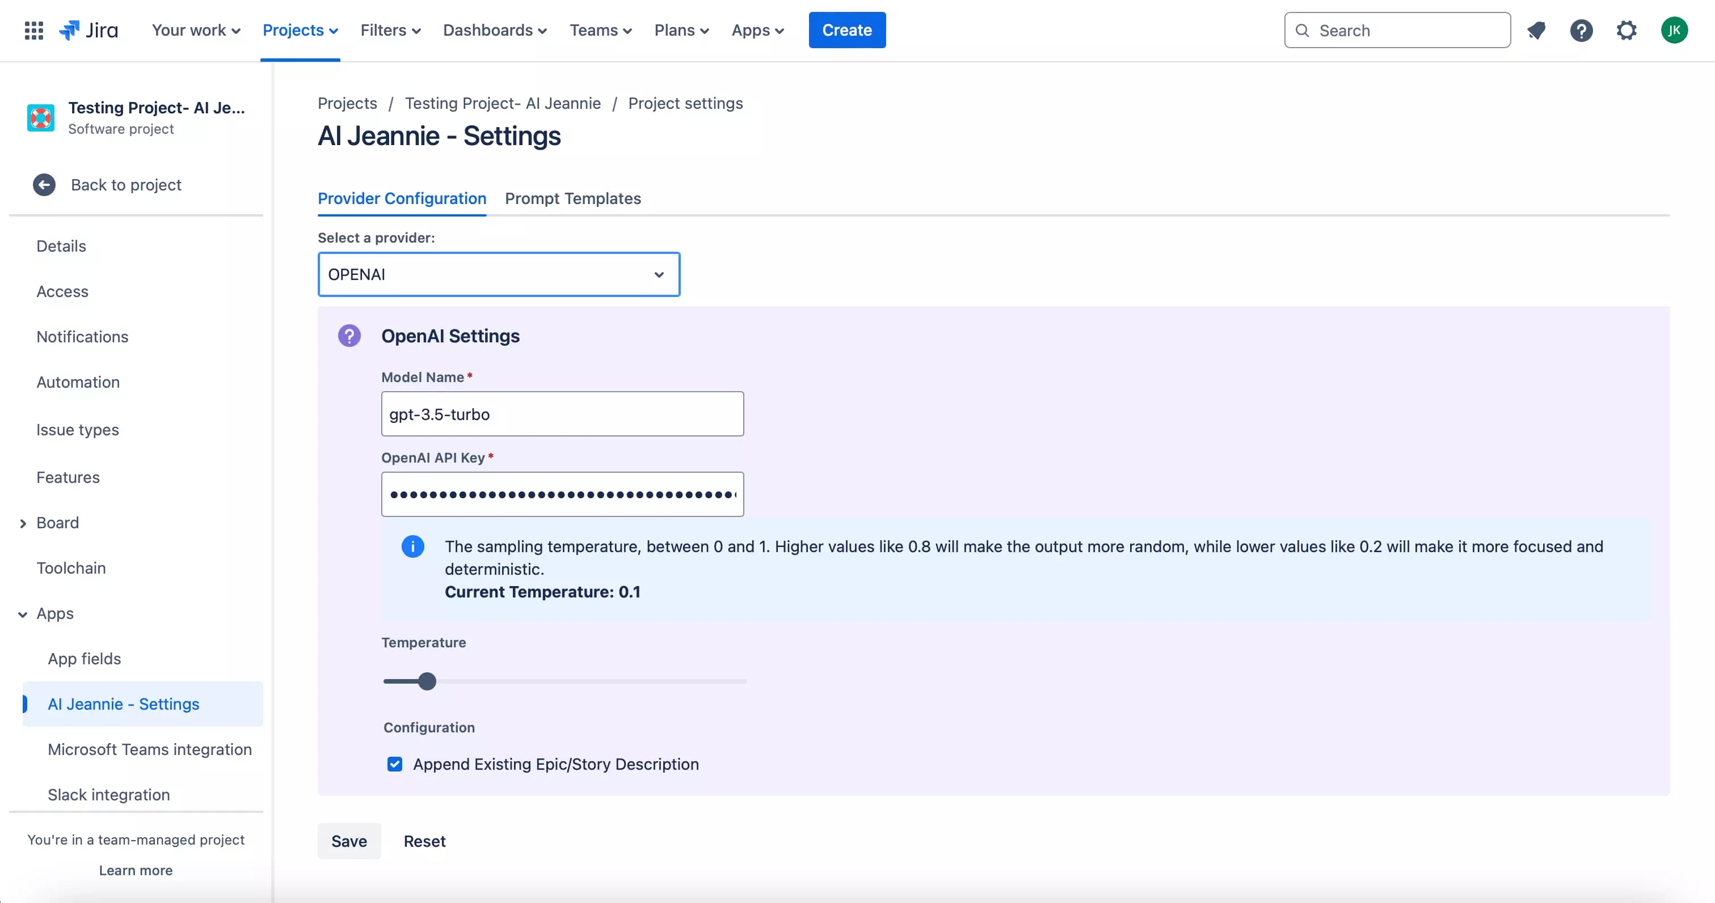Screen dimensions: 1715x903
Task: Toggle Append Existing Epic/Story Description checkbox
Action: (x=395, y=764)
